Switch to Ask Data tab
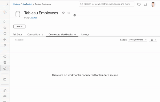The height and width of the screenshot is (102, 160). tap(17, 35)
